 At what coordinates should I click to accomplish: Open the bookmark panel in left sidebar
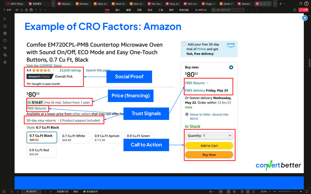click(5, 26)
